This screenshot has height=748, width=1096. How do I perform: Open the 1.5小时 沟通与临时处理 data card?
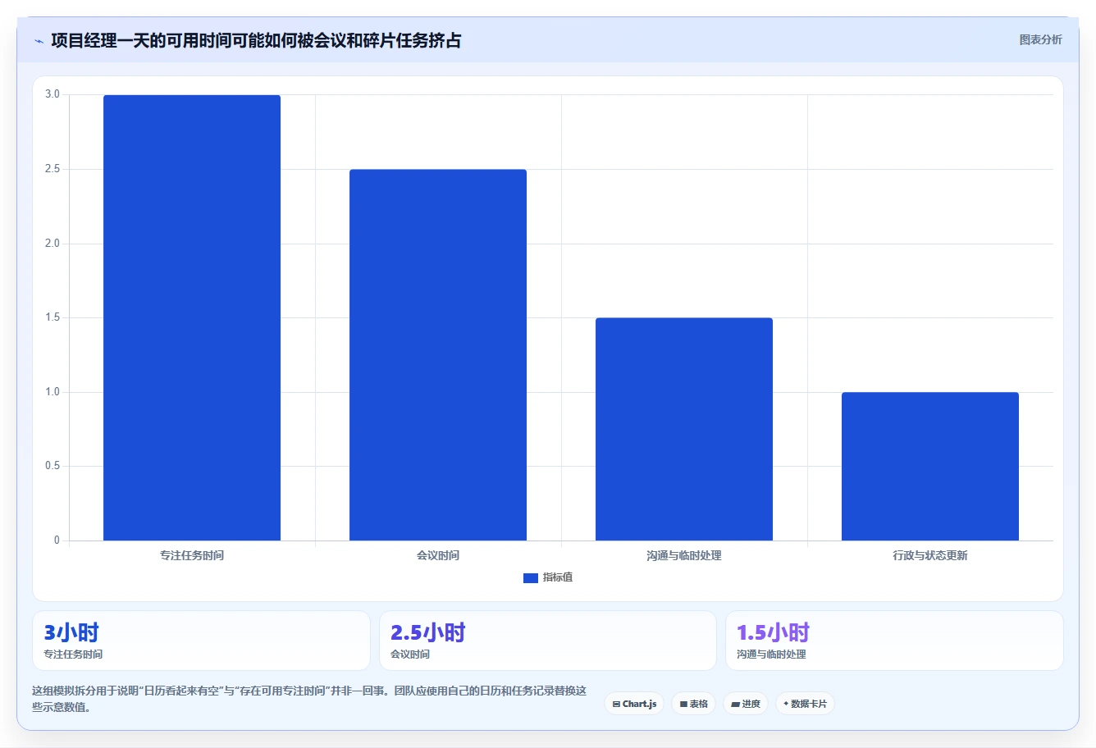click(894, 641)
